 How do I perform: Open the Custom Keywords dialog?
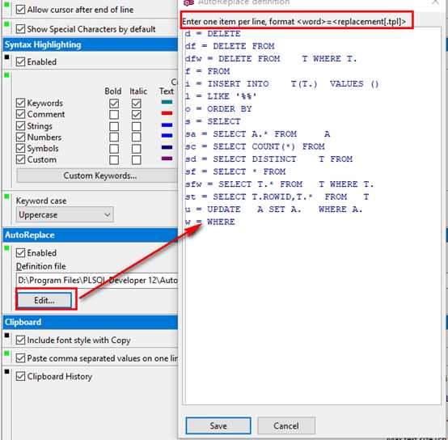[97, 176]
